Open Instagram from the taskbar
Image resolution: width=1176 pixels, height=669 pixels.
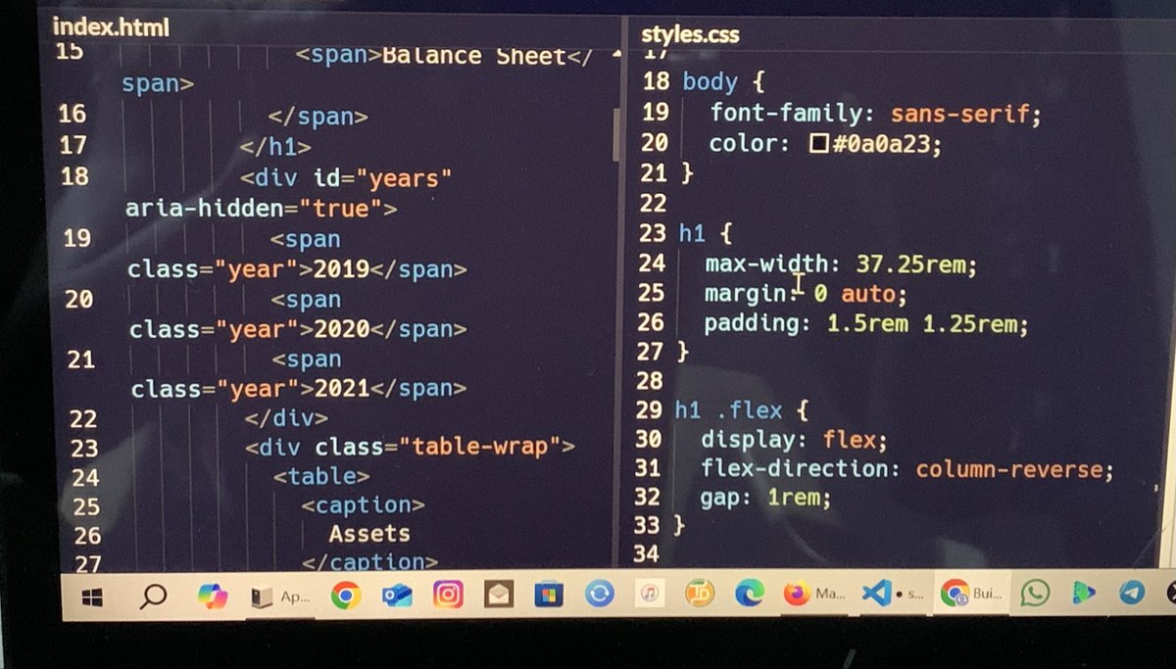pos(448,595)
